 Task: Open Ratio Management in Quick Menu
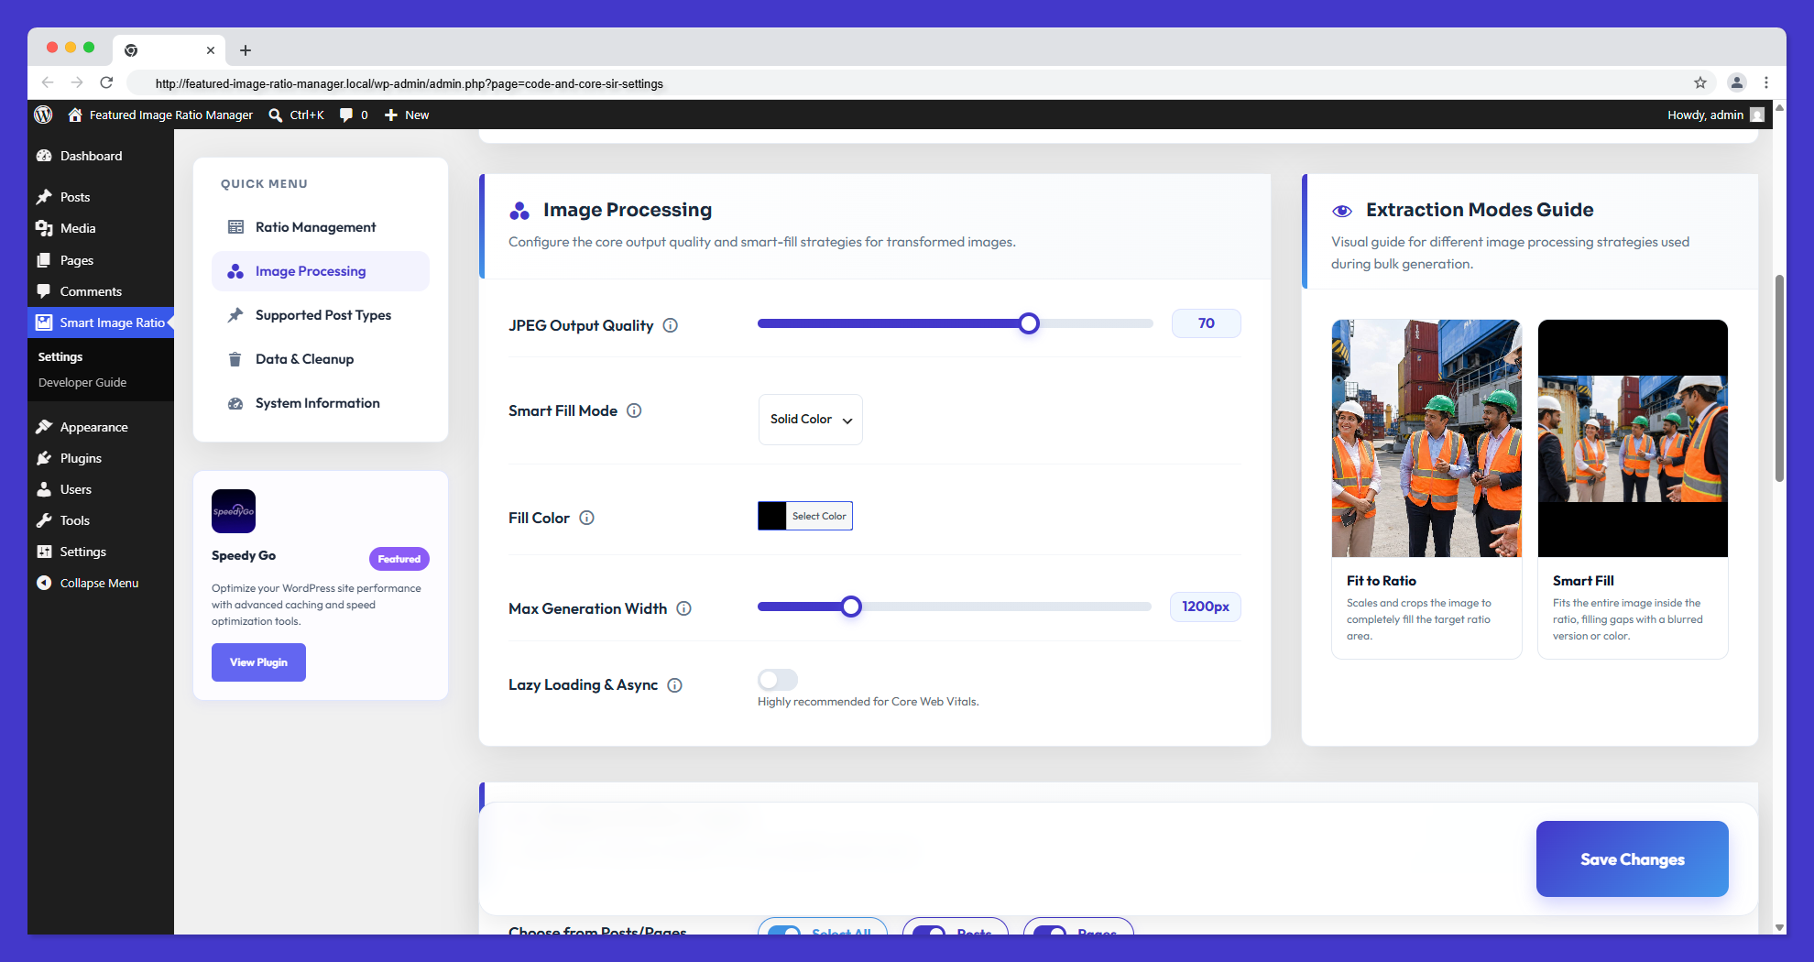point(321,227)
